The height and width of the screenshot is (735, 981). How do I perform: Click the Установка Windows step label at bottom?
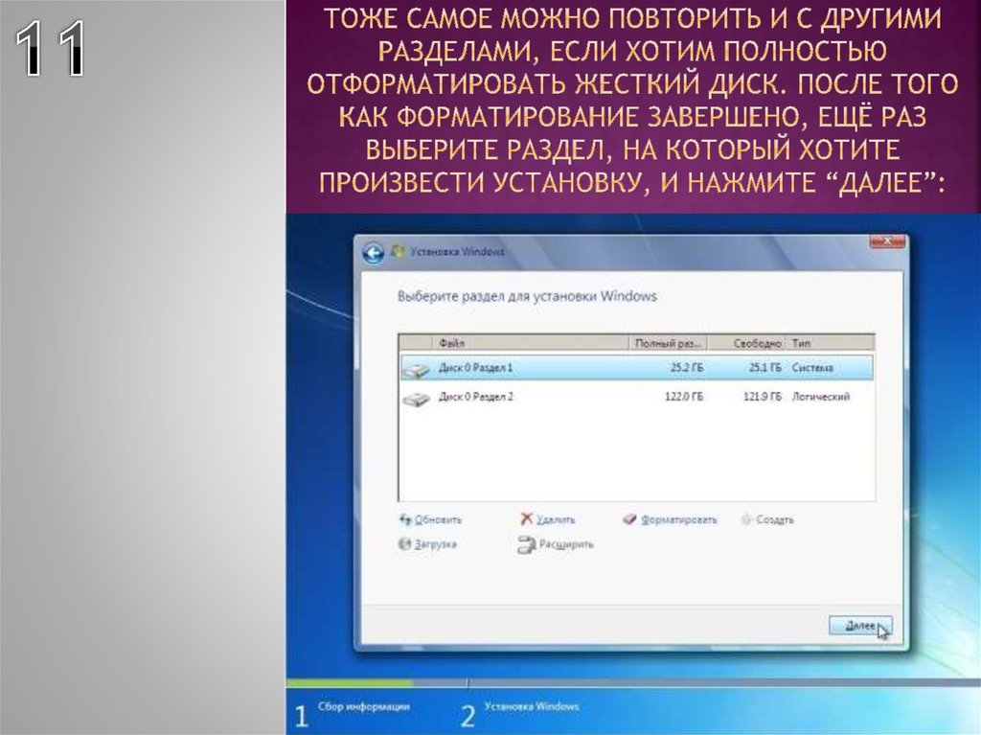pyautogui.click(x=532, y=707)
